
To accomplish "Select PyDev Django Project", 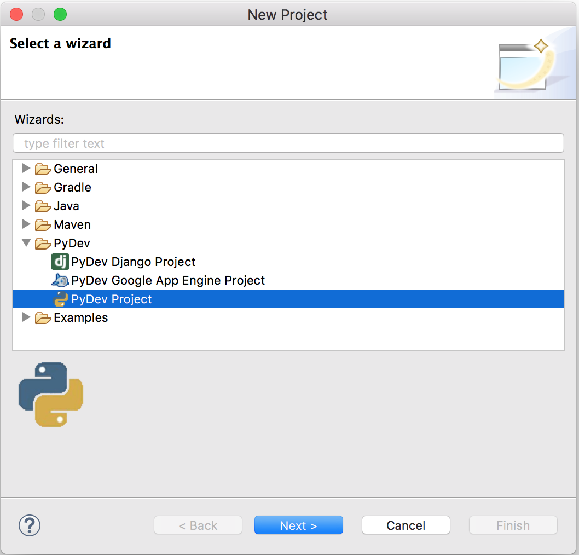I will (133, 262).
